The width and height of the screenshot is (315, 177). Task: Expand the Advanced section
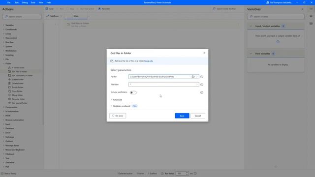pos(116,100)
